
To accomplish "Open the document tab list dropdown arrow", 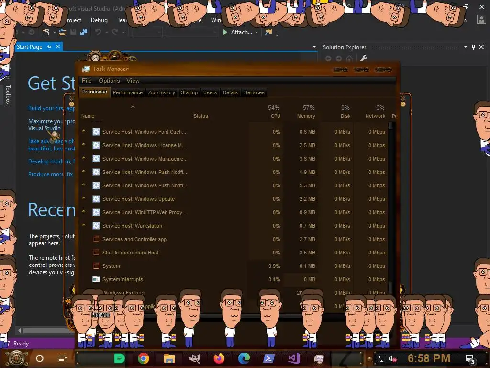I will [314, 47].
